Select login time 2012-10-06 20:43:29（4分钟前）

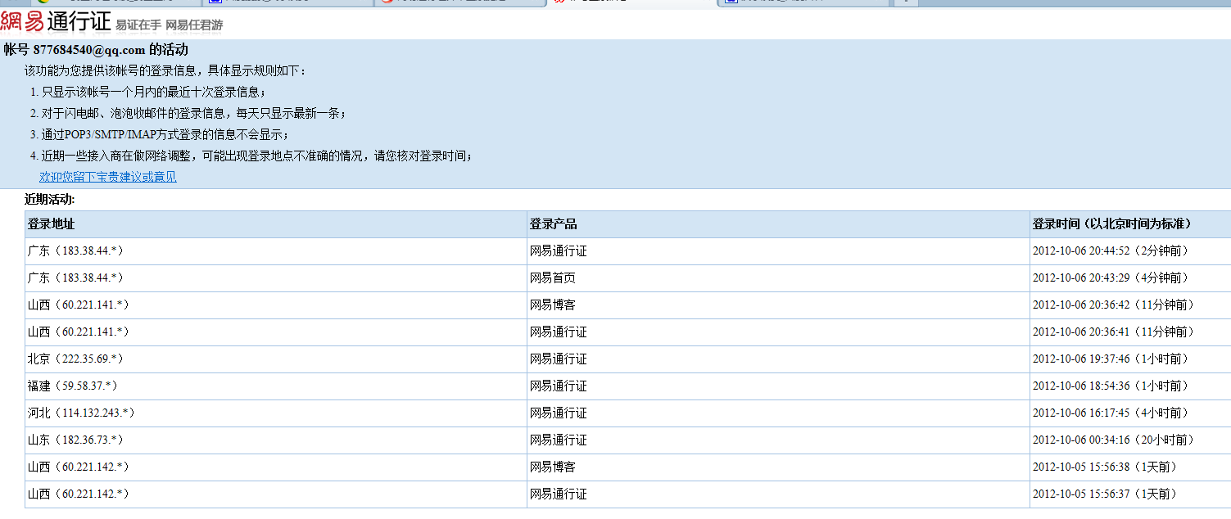pos(1111,278)
